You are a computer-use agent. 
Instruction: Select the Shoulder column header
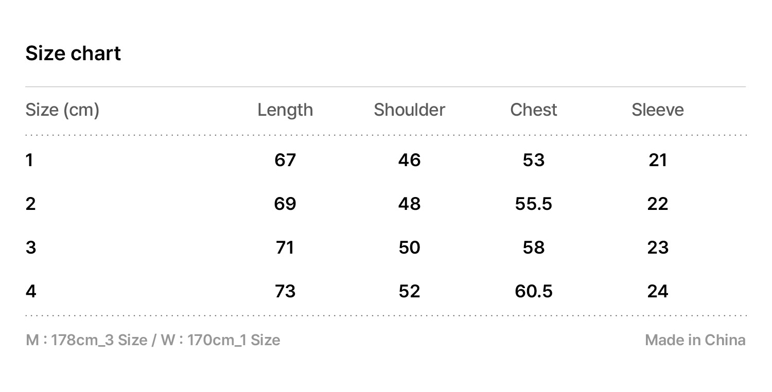point(409,110)
